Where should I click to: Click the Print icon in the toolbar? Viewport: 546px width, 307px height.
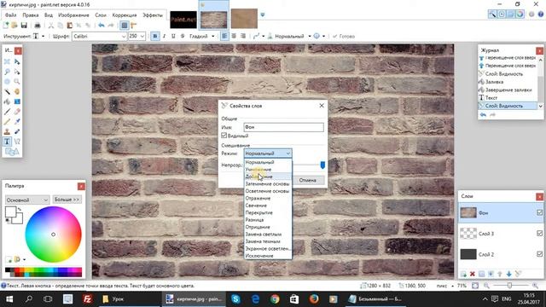click(x=38, y=26)
